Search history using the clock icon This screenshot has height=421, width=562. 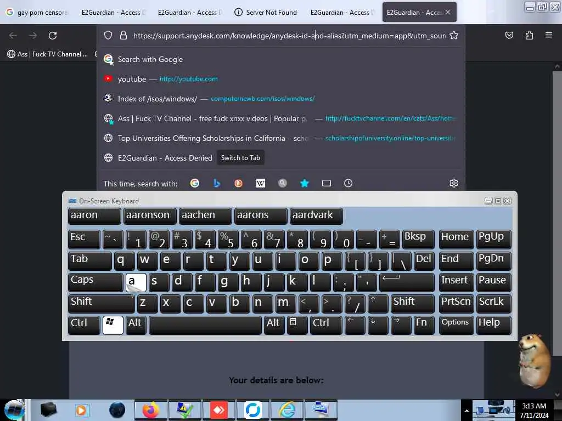pos(349,183)
